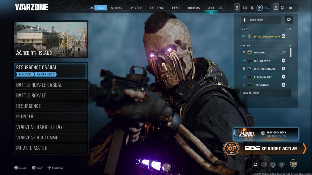Click Rebirth Island map thumbnail
This screenshot has height=175, width=312.
tap(50, 39)
